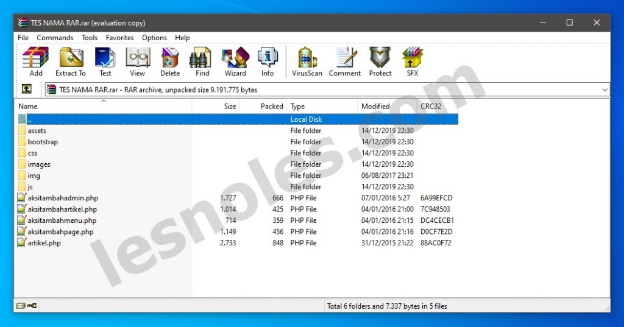Click the resize grip in status bar
624x327 pixels.
click(607, 309)
